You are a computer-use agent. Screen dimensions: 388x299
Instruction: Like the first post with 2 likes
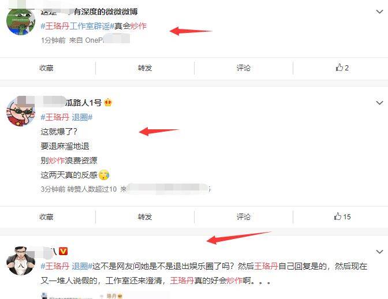(x=342, y=68)
